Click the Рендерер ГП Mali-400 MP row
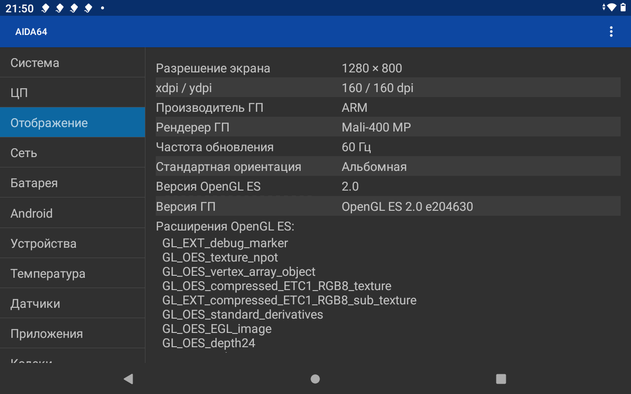The image size is (631, 394). click(387, 128)
